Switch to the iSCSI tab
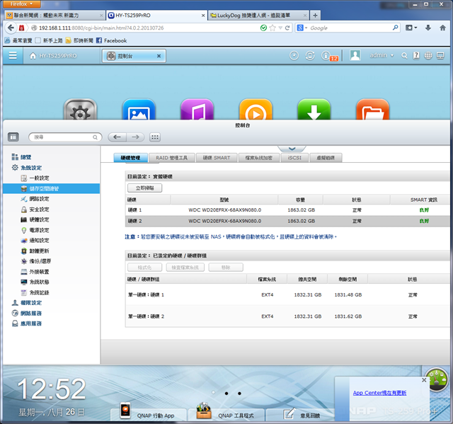This screenshot has height=424, width=453. pyautogui.click(x=294, y=158)
